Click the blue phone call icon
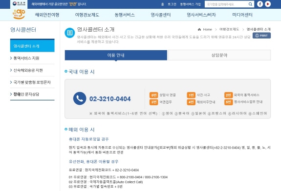 coord(80,98)
